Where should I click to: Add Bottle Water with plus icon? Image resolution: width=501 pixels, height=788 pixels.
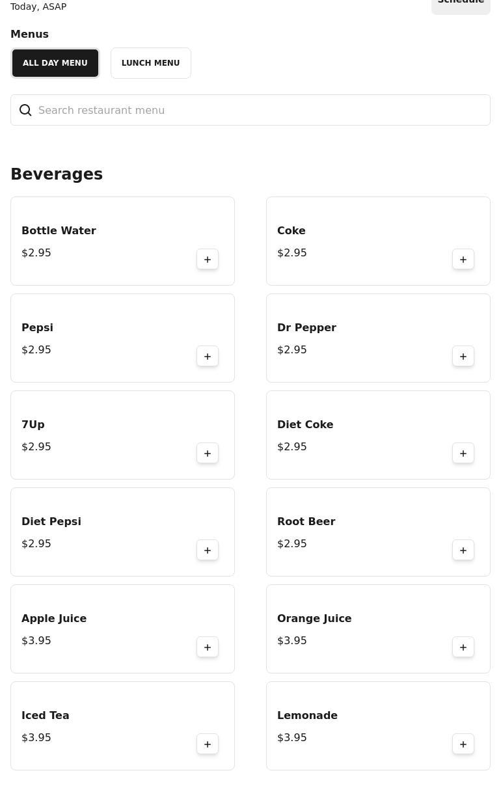point(208,260)
